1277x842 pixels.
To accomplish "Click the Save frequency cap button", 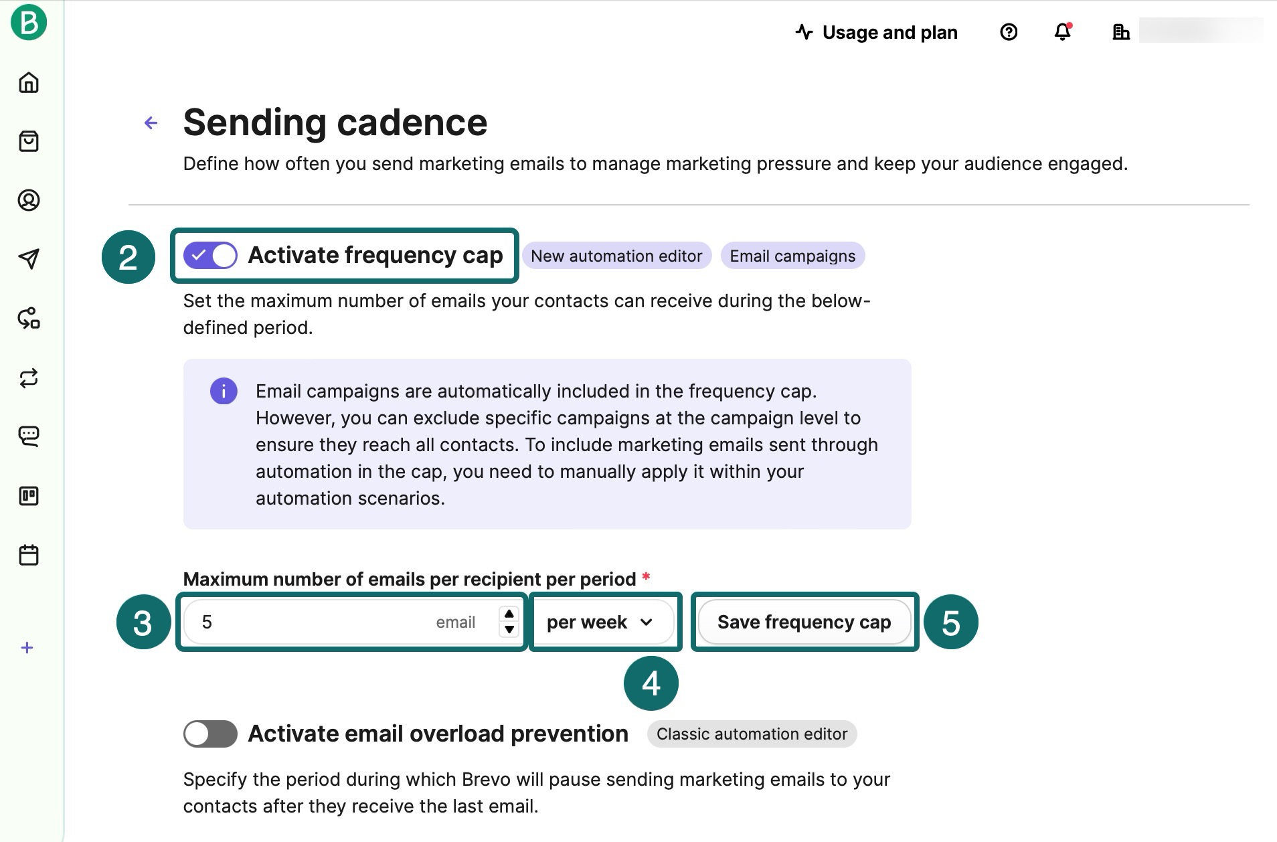I will (x=804, y=622).
